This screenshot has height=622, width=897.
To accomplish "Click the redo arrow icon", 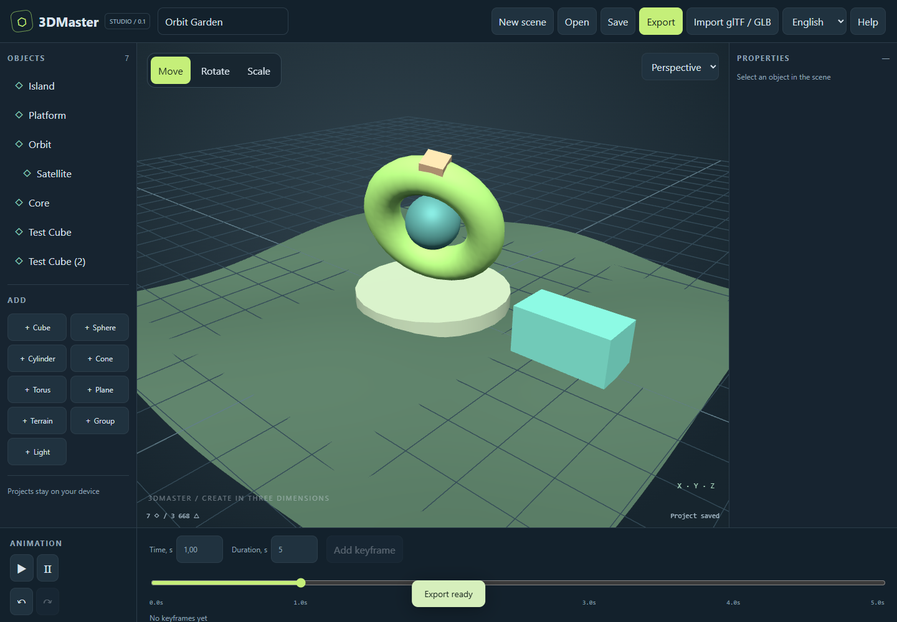I will [47, 601].
